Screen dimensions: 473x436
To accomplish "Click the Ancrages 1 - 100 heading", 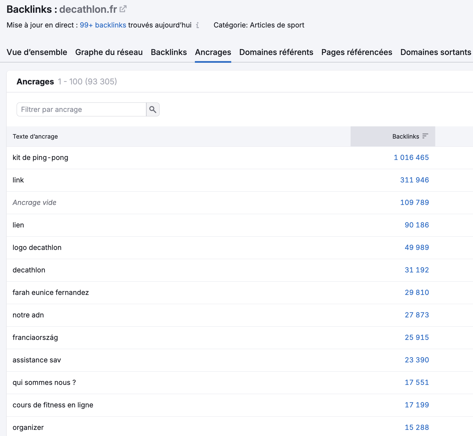I will pyautogui.click(x=67, y=81).
